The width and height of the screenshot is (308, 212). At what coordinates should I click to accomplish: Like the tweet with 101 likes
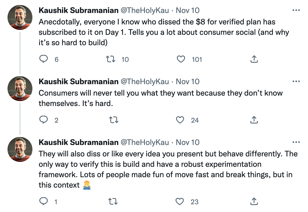(x=181, y=59)
